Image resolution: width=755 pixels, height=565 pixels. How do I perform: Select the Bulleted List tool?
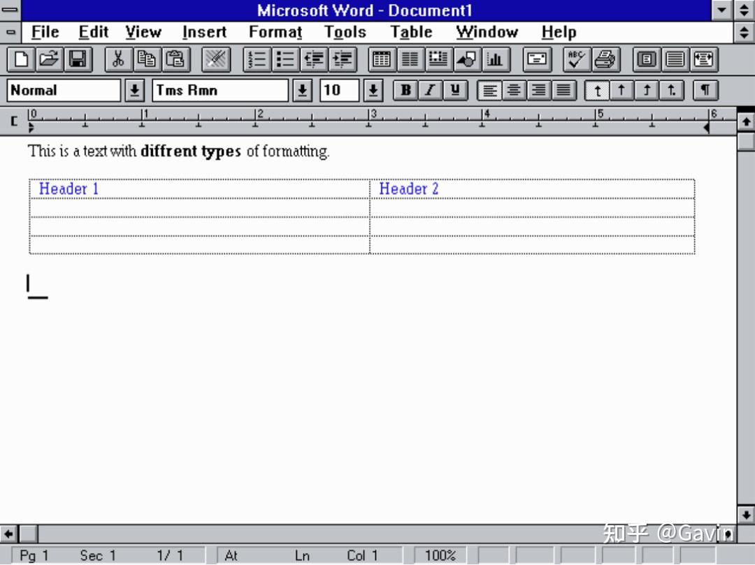pos(285,59)
